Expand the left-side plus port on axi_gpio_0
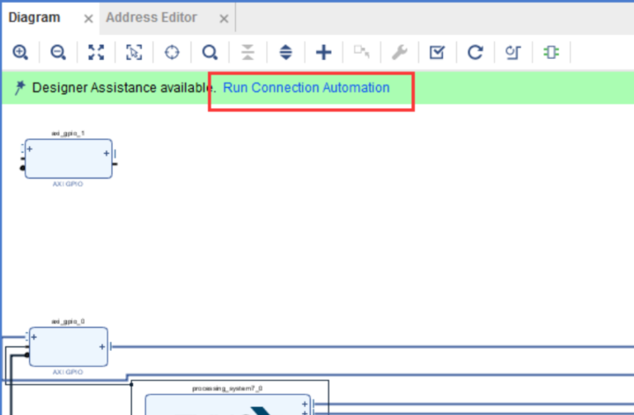The width and height of the screenshot is (634, 415). (34, 337)
